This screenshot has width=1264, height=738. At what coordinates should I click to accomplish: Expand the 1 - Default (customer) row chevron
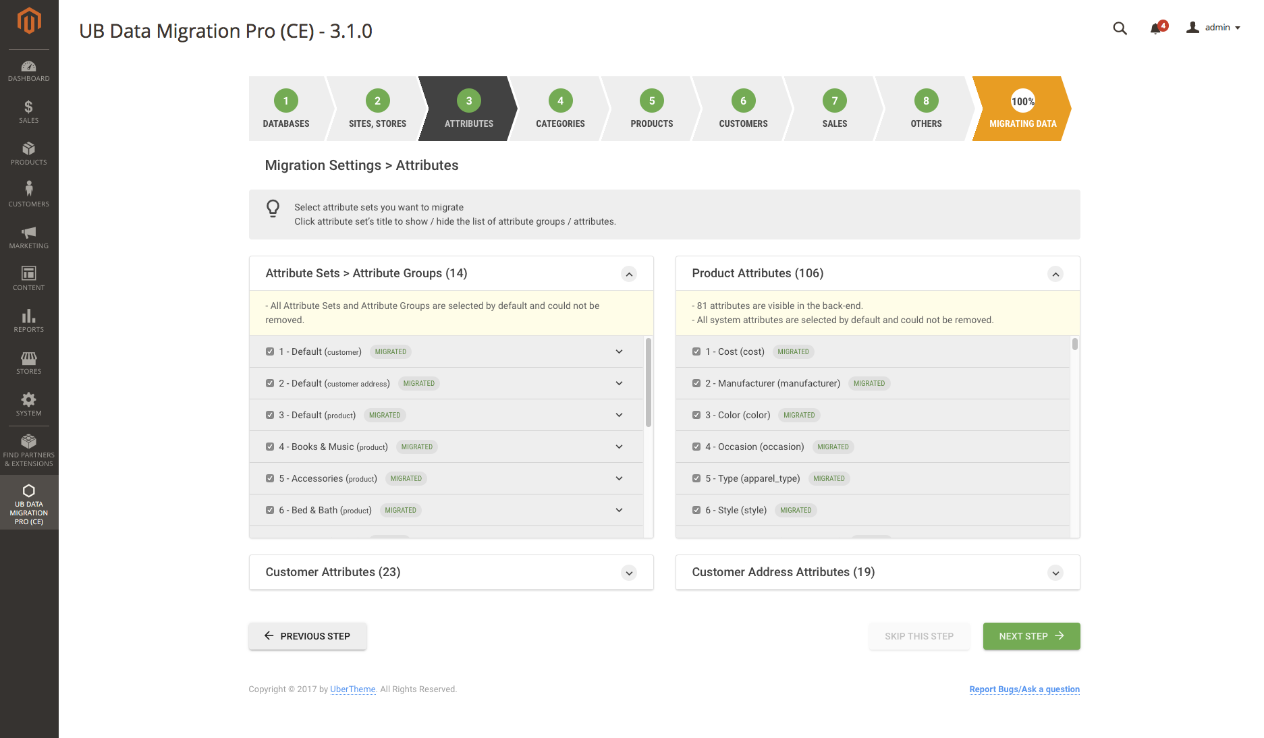tap(620, 351)
